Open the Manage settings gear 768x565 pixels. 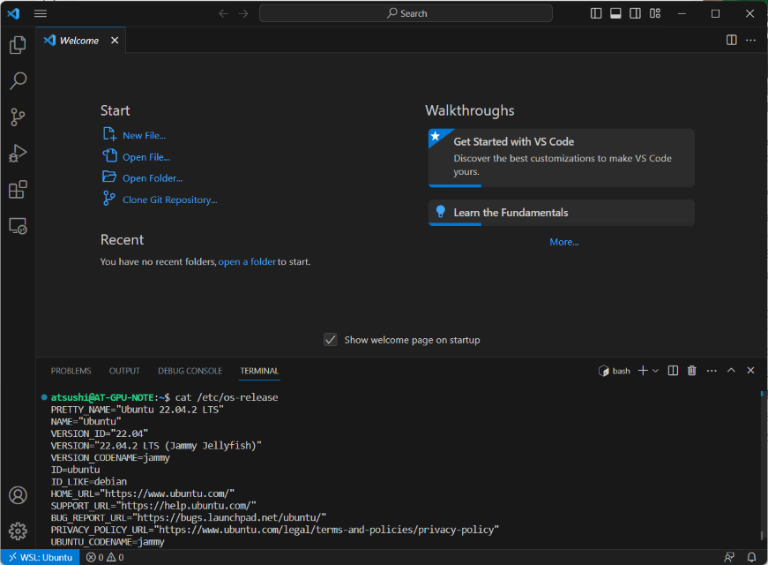tap(18, 531)
